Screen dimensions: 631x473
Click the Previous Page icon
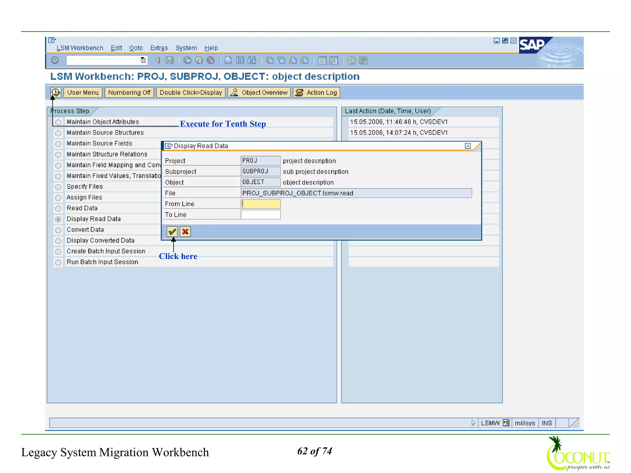(281, 60)
